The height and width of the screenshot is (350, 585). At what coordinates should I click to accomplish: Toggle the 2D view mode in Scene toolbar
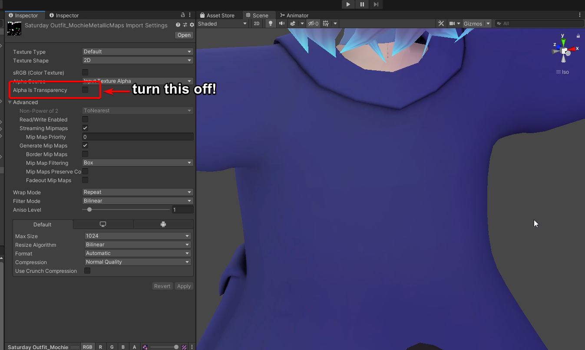(x=256, y=23)
